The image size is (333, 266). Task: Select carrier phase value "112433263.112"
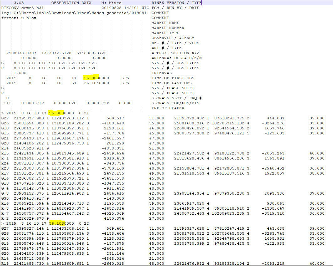click(68, 118)
